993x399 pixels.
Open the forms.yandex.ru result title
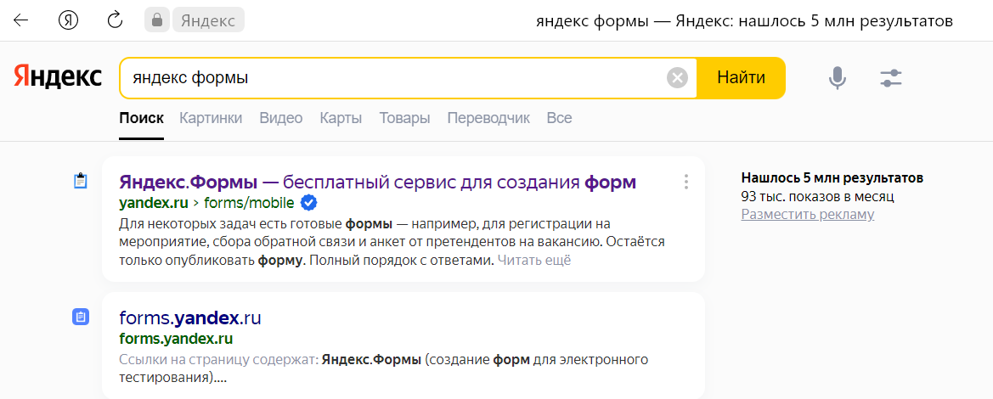pos(190,318)
